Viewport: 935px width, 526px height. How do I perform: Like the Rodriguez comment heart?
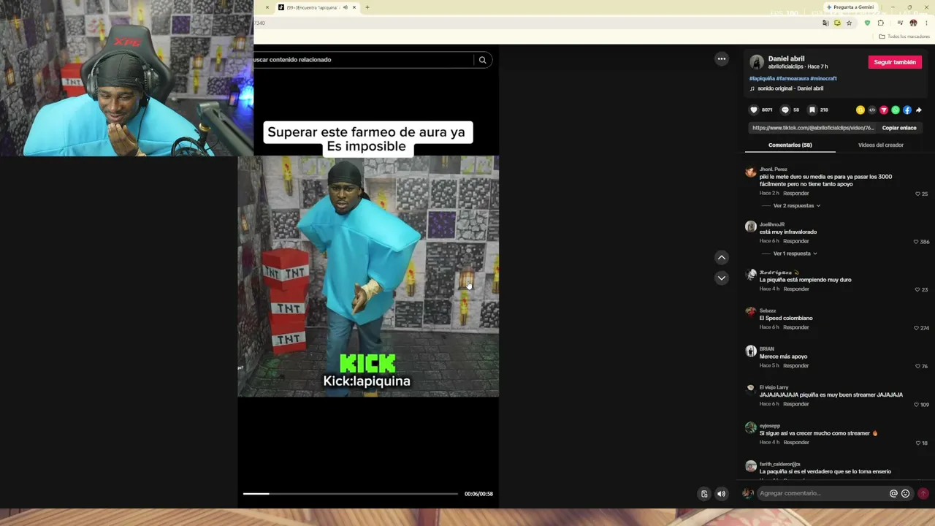click(917, 289)
